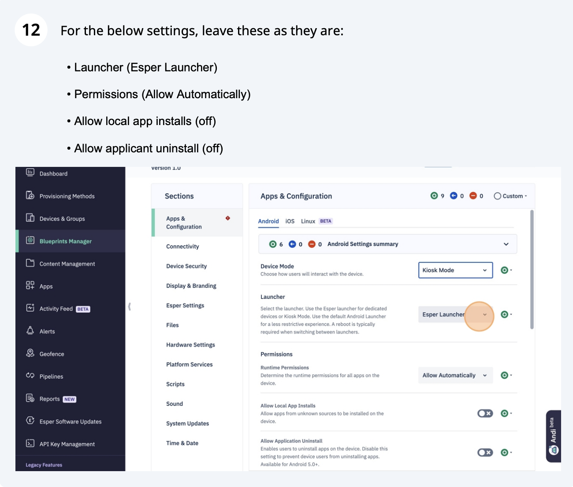The width and height of the screenshot is (573, 487).
Task: Expand the Android Settings summary panel
Action: pos(506,244)
